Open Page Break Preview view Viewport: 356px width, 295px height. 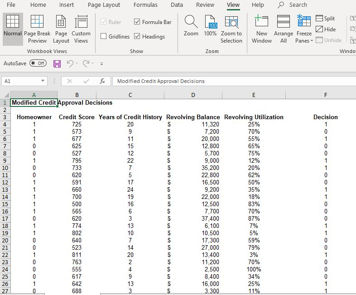[37, 29]
